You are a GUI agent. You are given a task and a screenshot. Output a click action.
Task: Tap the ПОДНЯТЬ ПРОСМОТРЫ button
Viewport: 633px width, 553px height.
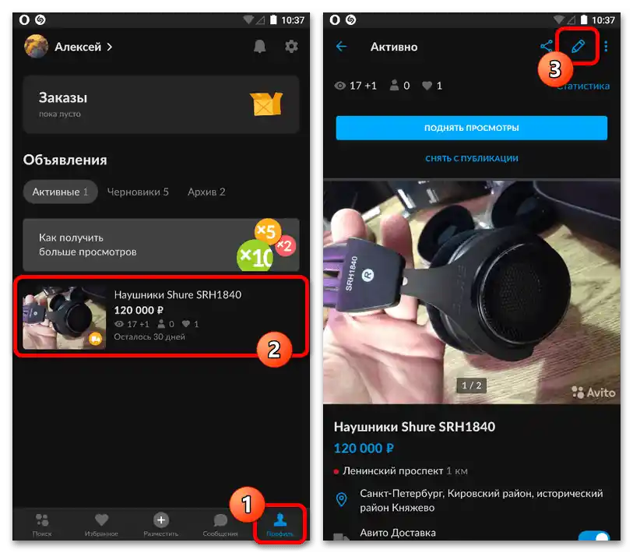(472, 128)
